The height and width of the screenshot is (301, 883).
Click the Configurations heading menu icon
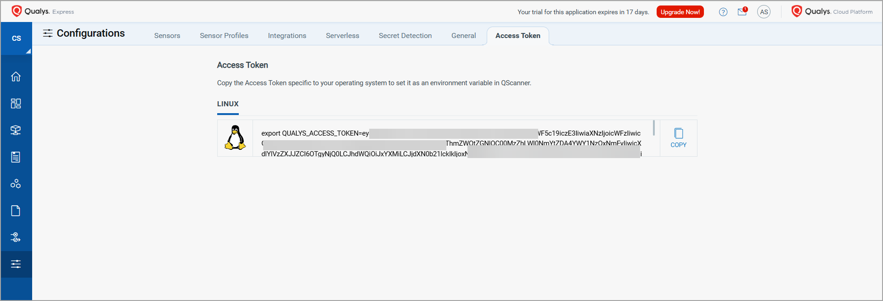coord(48,33)
